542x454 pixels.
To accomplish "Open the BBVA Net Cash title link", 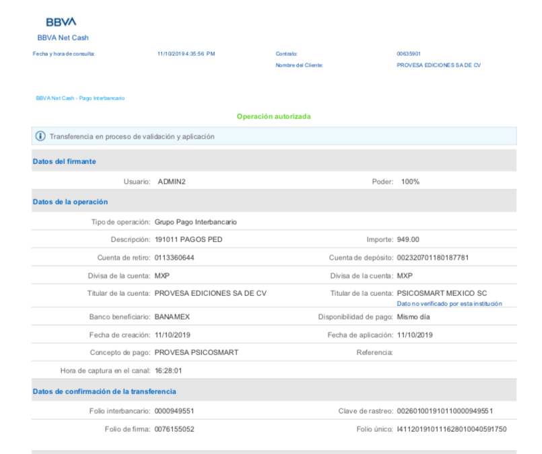I will pyautogui.click(x=63, y=38).
